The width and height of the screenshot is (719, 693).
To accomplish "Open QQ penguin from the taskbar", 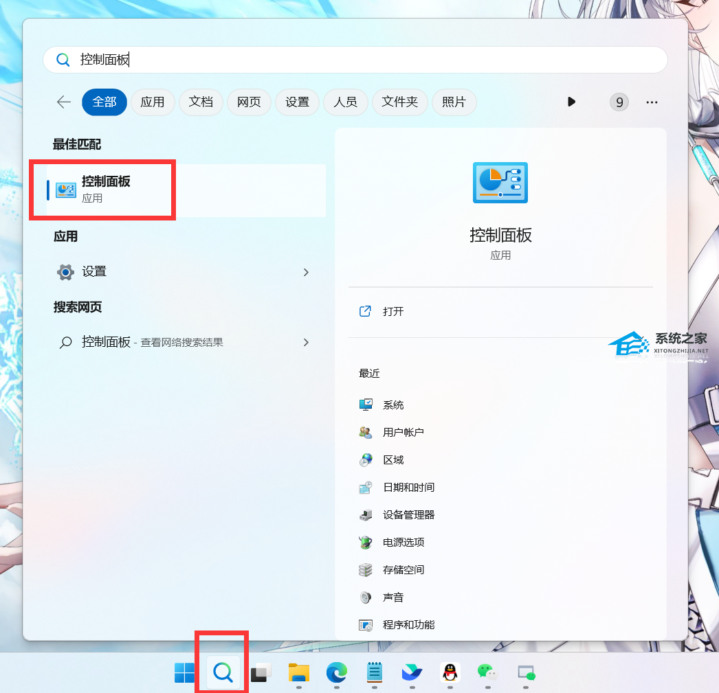I will [x=450, y=672].
